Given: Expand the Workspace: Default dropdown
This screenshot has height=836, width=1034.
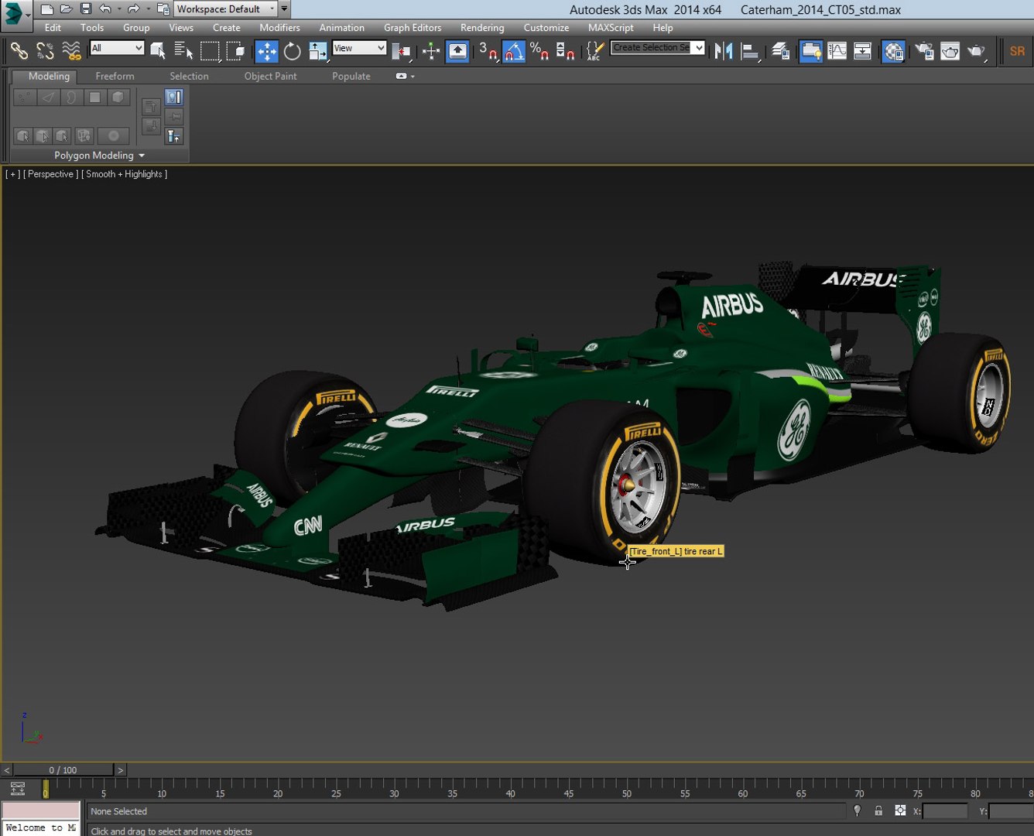Looking at the screenshot, I should pos(224,9).
